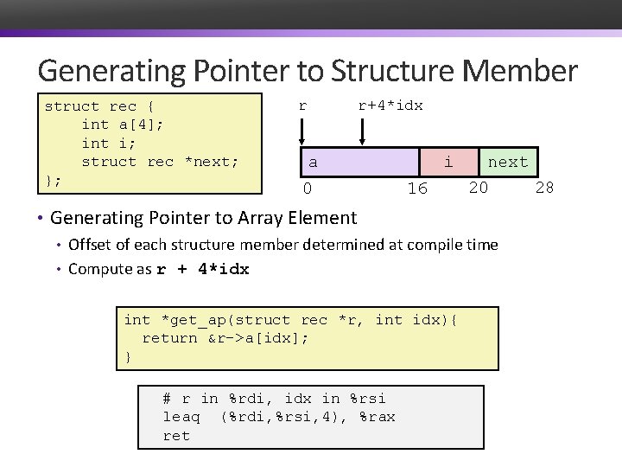
Task: Click the '# r in %rdi, idx in %rsi' comment
Action: coord(274,399)
